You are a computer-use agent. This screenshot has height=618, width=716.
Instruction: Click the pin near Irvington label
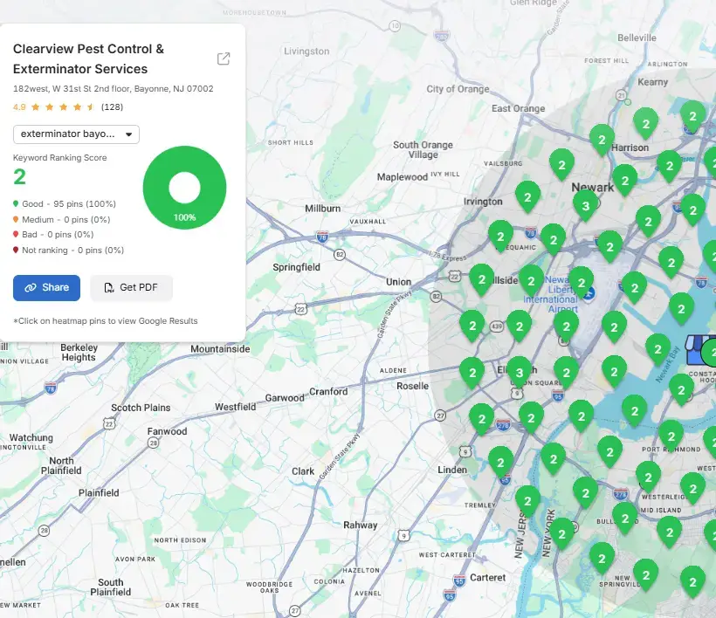click(527, 196)
